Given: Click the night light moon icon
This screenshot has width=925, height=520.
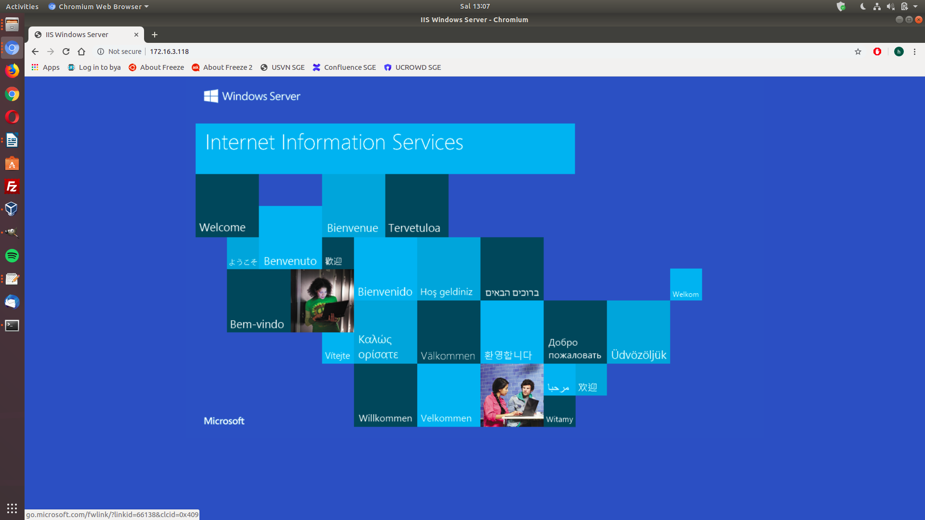Looking at the screenshot, I should pyautogui.click(x=863, y=6).
